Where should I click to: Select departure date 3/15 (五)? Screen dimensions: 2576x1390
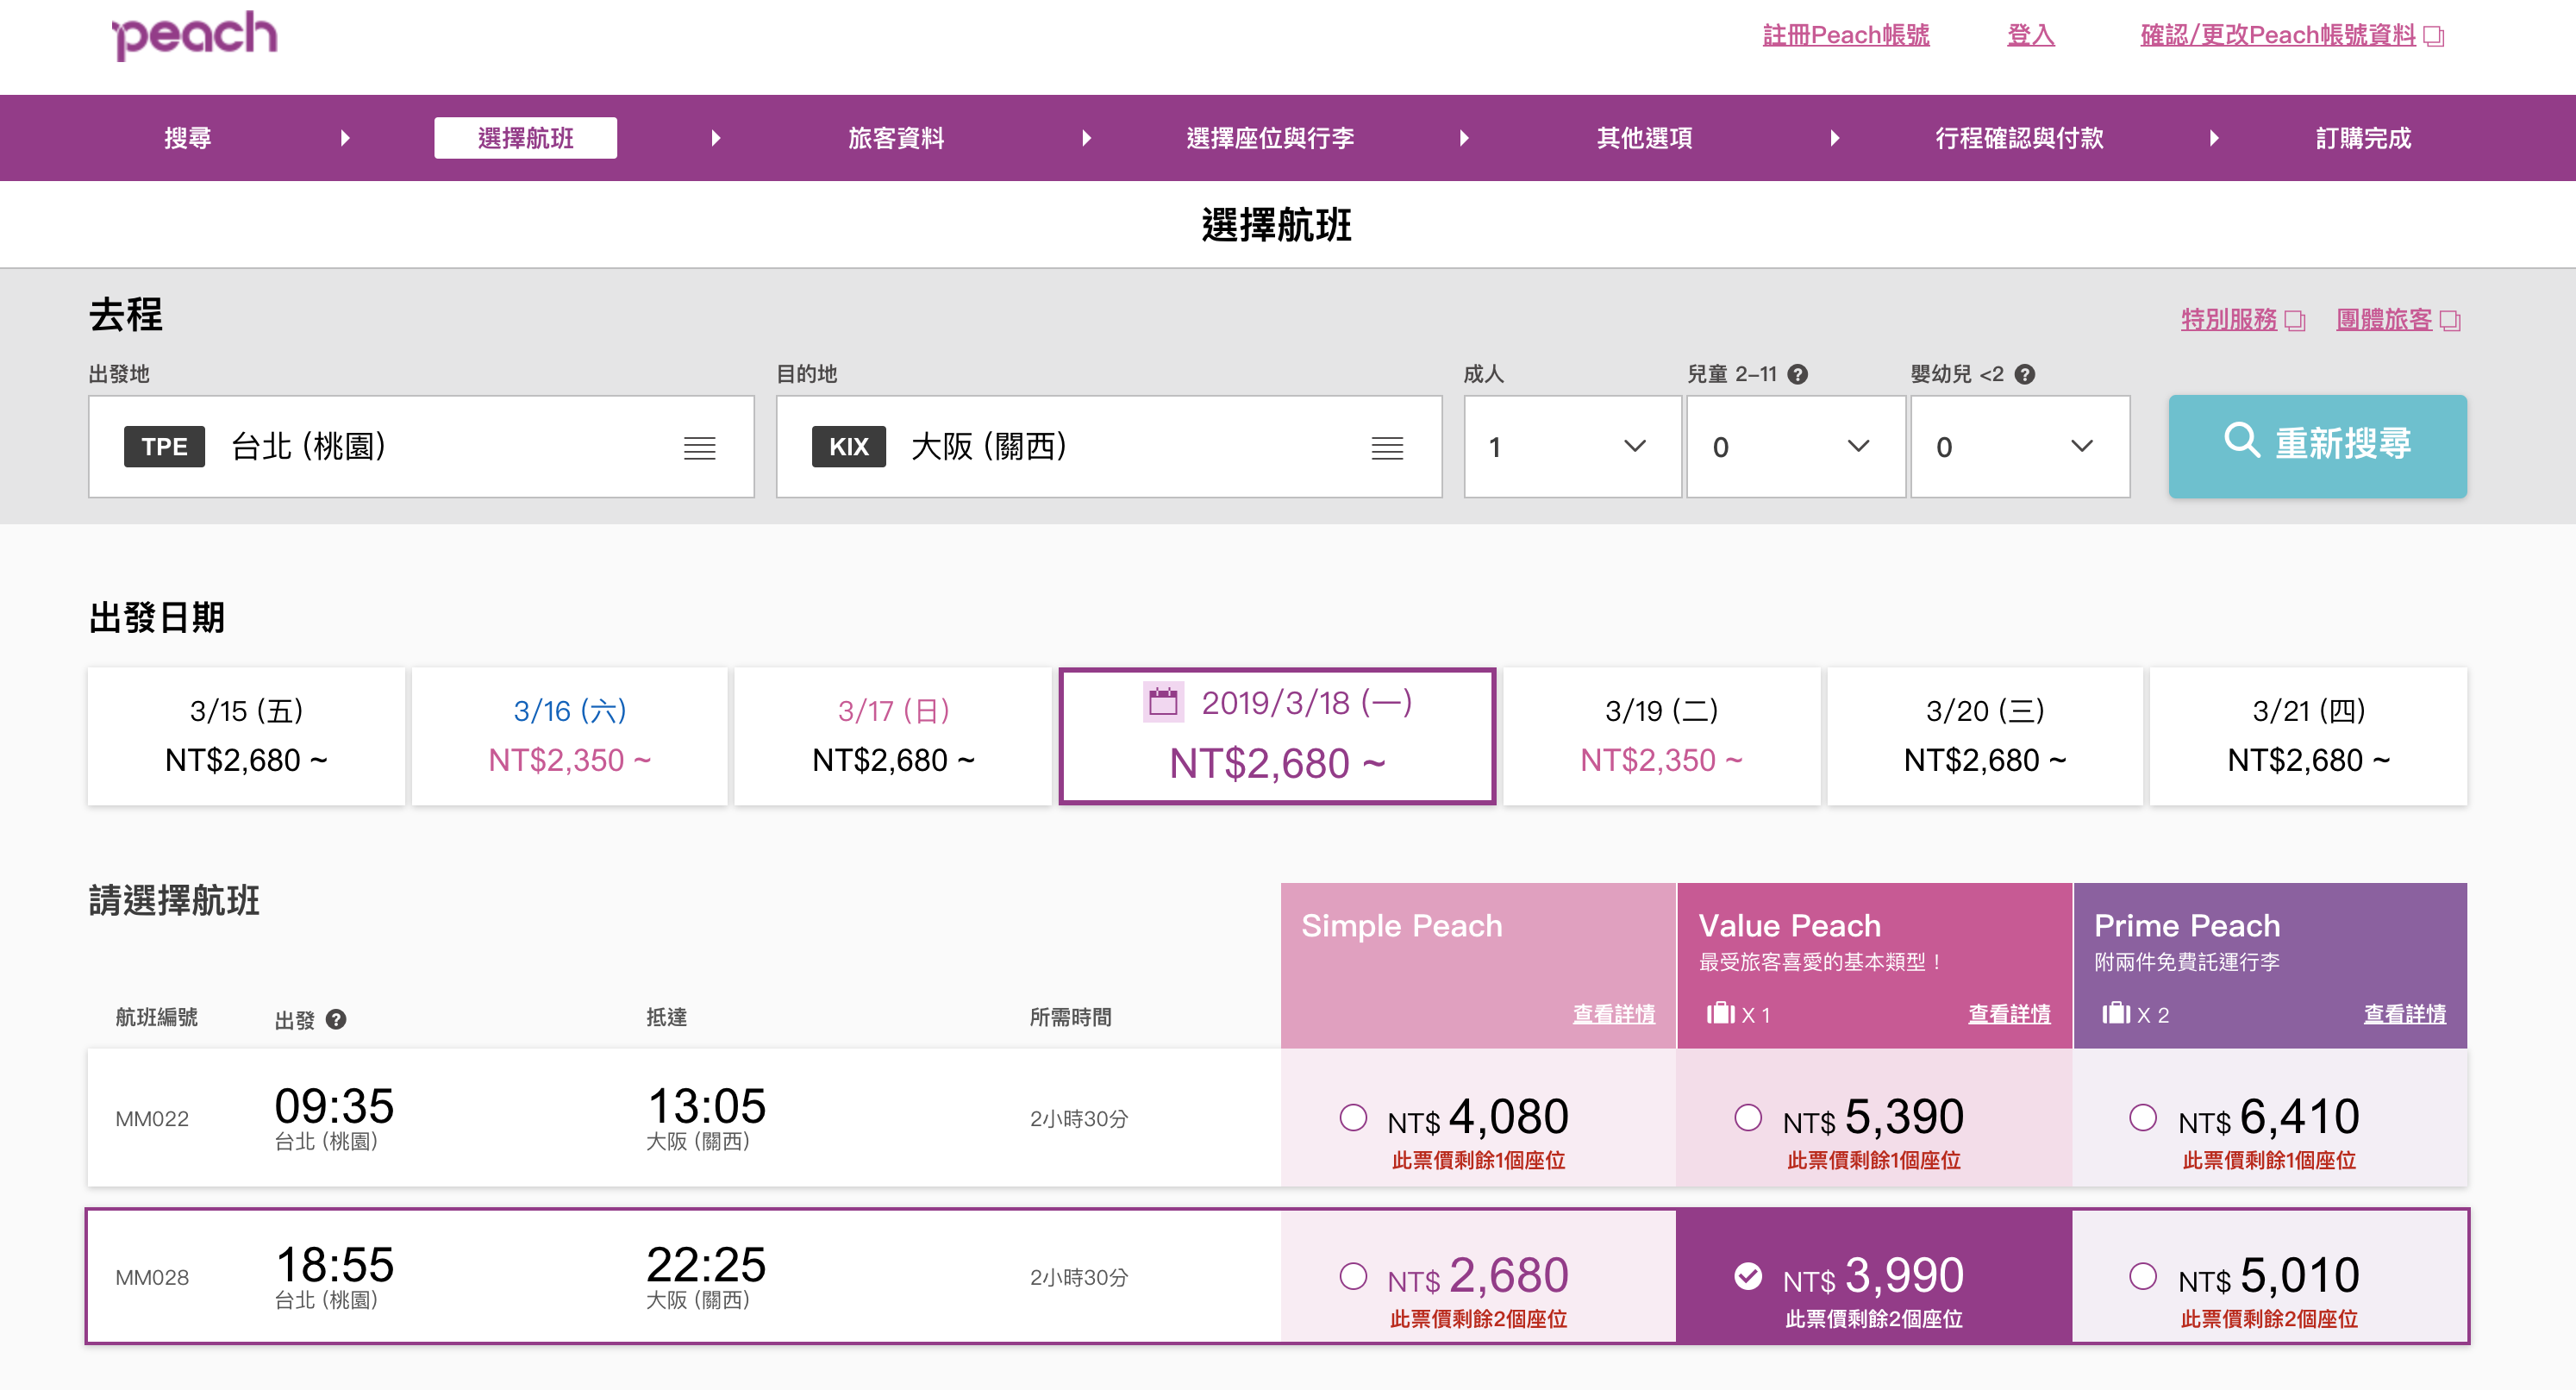coord(246,736)
